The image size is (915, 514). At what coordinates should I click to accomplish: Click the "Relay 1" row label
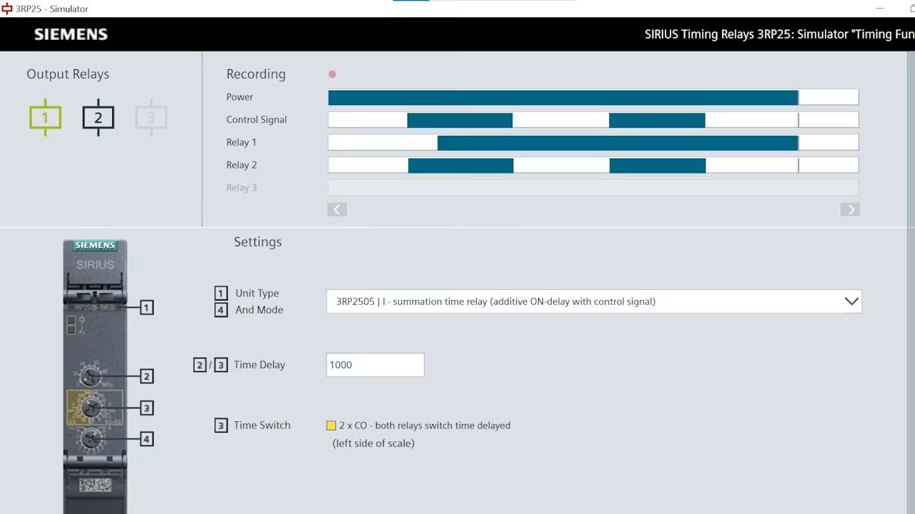click(242, 143)
